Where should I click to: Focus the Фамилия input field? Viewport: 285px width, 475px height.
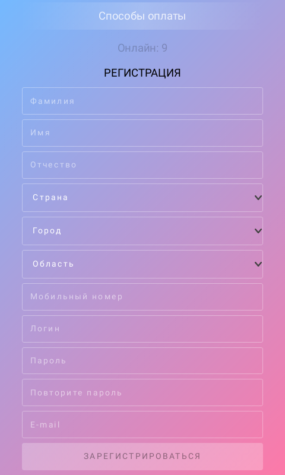pyautogui.click(x=142, y=101)
